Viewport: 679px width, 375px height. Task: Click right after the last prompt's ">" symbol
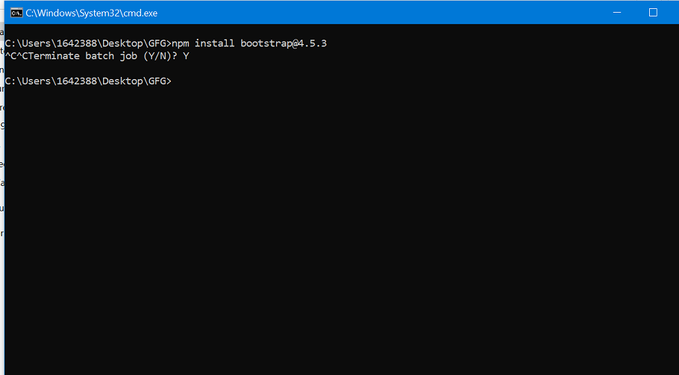175,81
